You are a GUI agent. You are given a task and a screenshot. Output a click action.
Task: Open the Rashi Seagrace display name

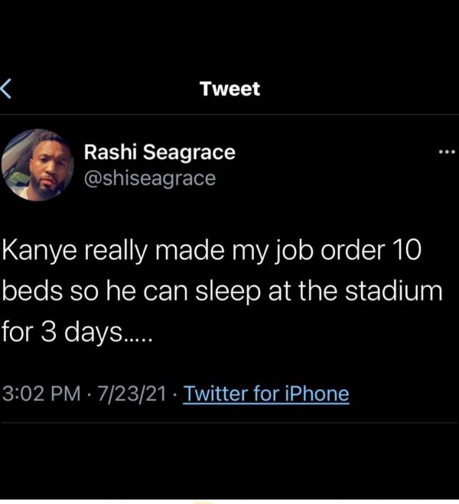tap(158, 153)
